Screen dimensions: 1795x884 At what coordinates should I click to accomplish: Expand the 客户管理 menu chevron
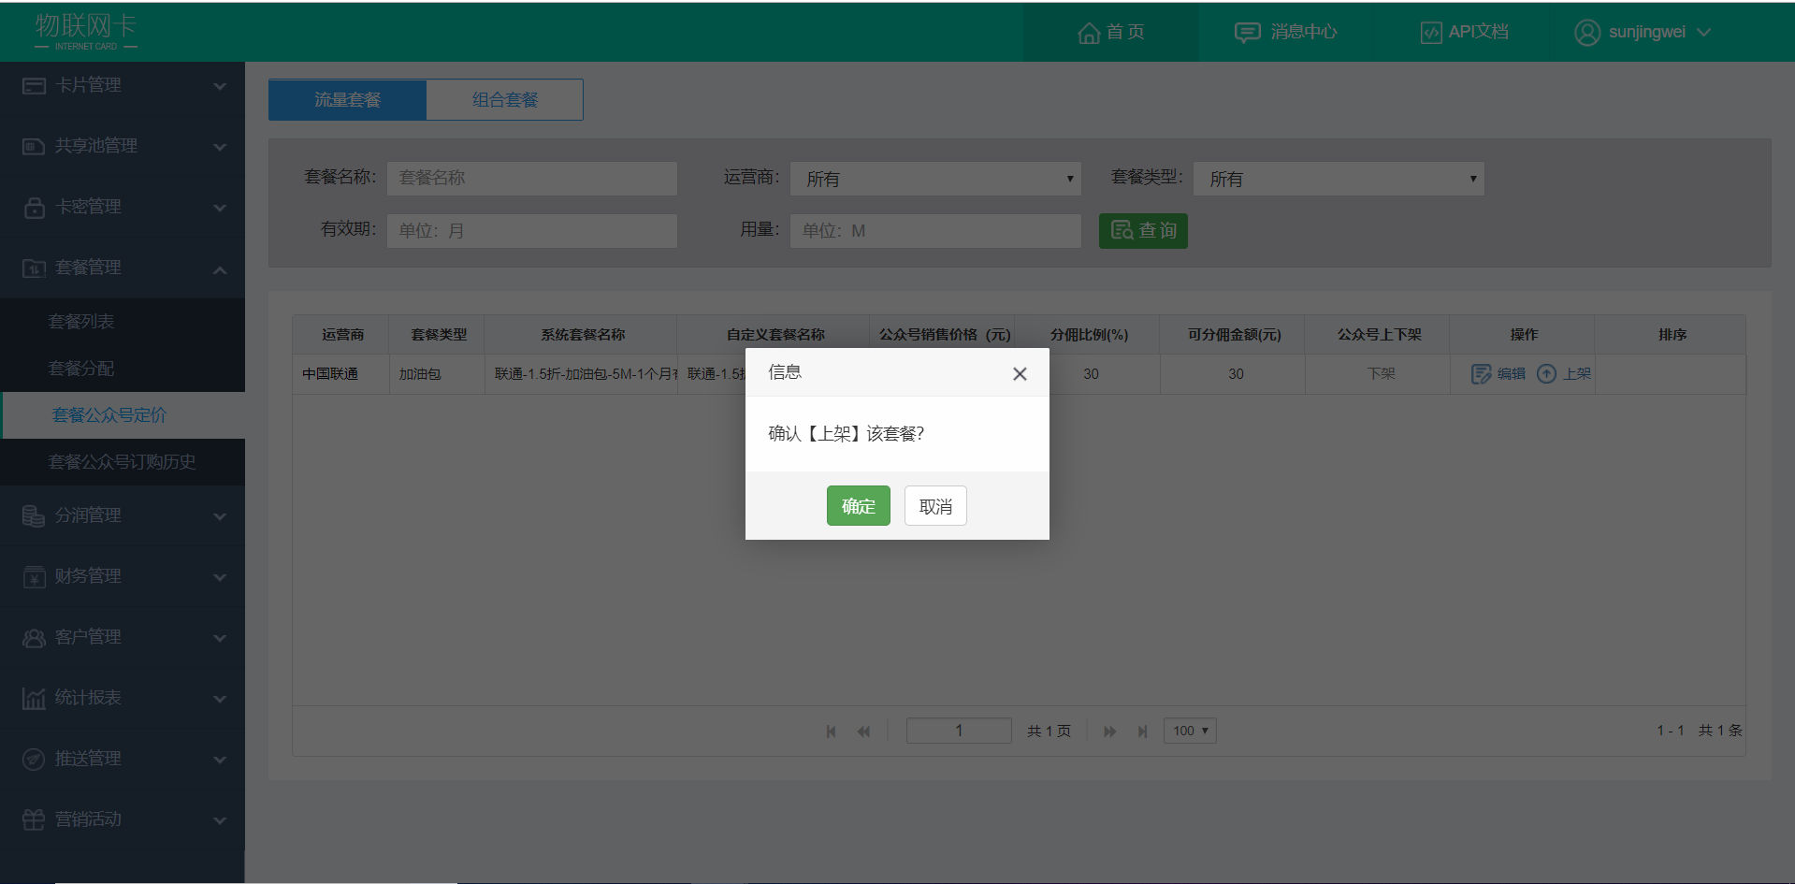[x=220, y=639]
